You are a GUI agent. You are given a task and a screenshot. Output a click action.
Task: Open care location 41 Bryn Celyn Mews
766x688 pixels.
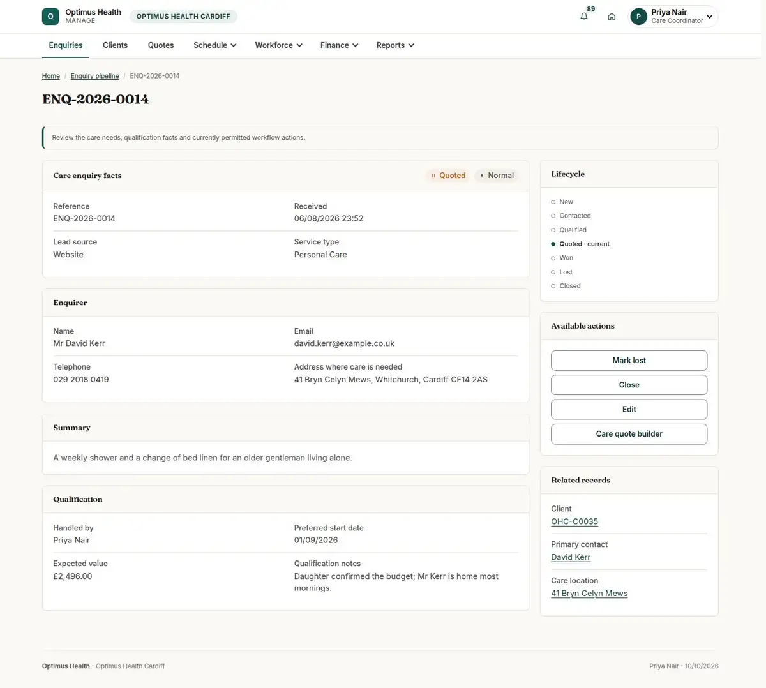[589, 594]
